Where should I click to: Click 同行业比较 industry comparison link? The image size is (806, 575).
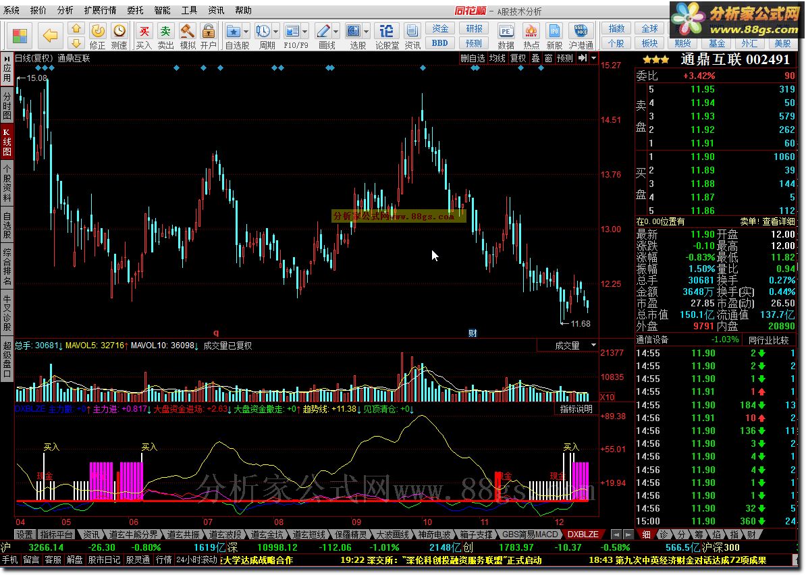768,339
